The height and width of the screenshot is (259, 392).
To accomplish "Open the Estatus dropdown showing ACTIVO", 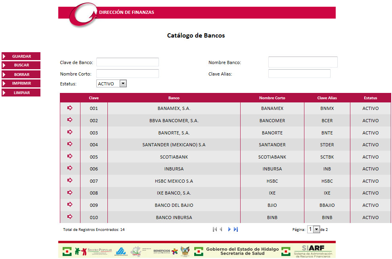I will (111, 83).
